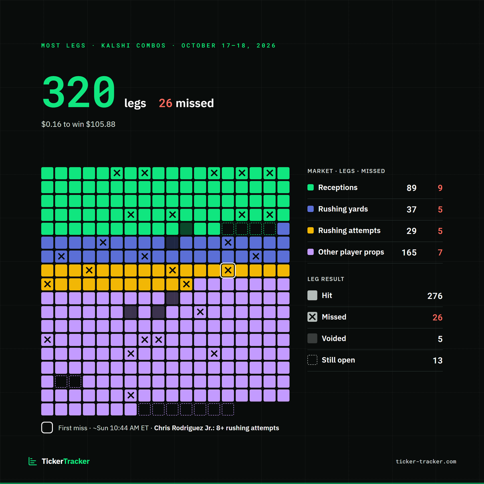Image resolution: width=484 pixels, height=484 pixels.
Task: Click the grey Hit legend square
Action: [x=313, y=295]
